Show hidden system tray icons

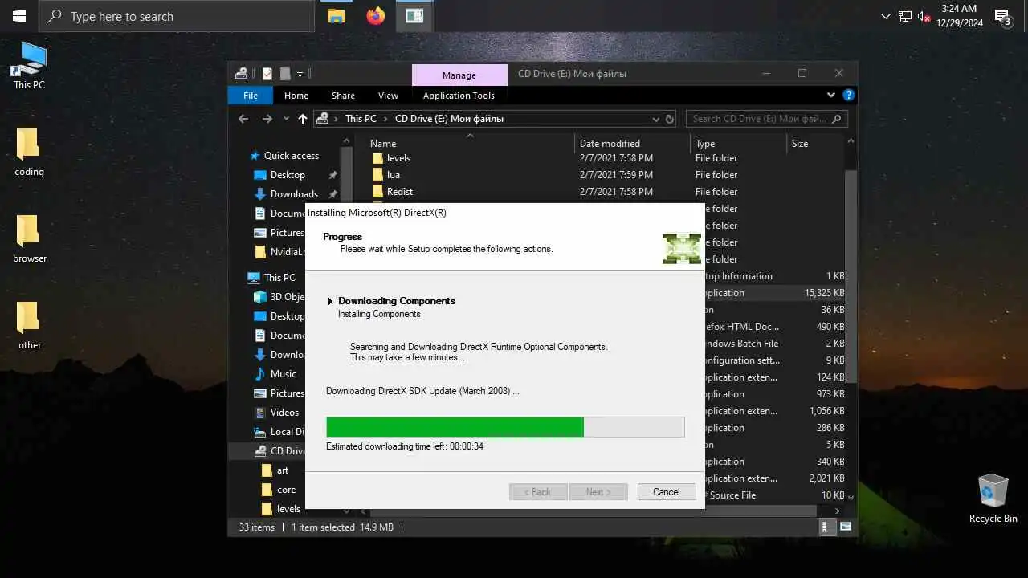pos(885,16)
